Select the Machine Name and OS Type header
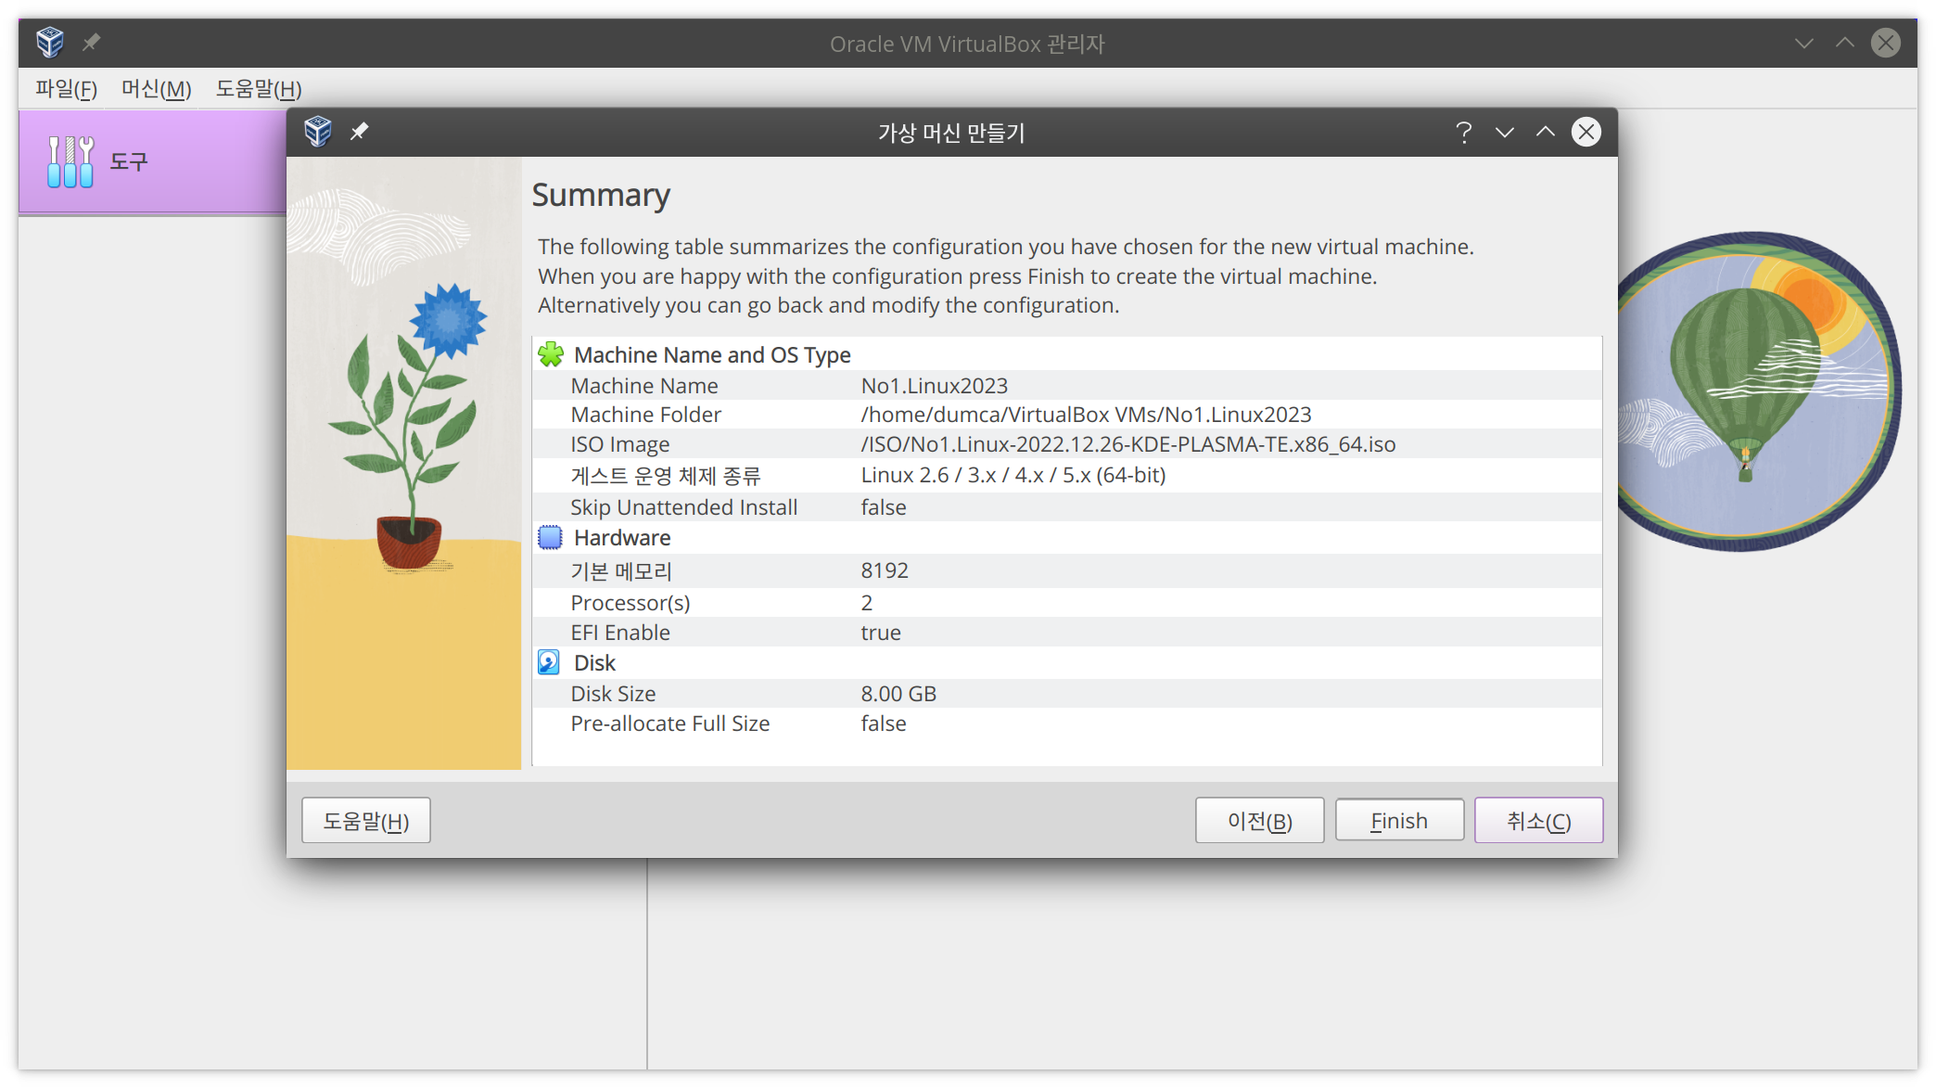The image size is (1936, 1088). coord(712,354)
